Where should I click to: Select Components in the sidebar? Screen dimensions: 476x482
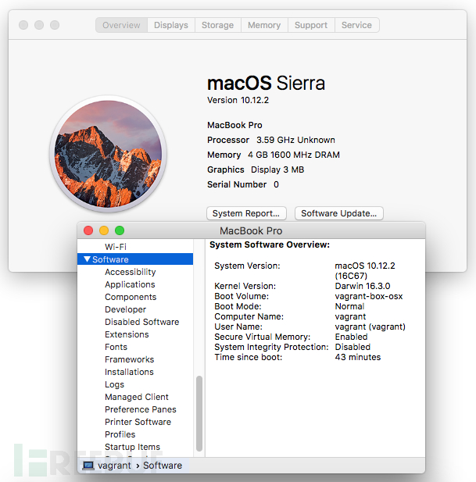131,297
